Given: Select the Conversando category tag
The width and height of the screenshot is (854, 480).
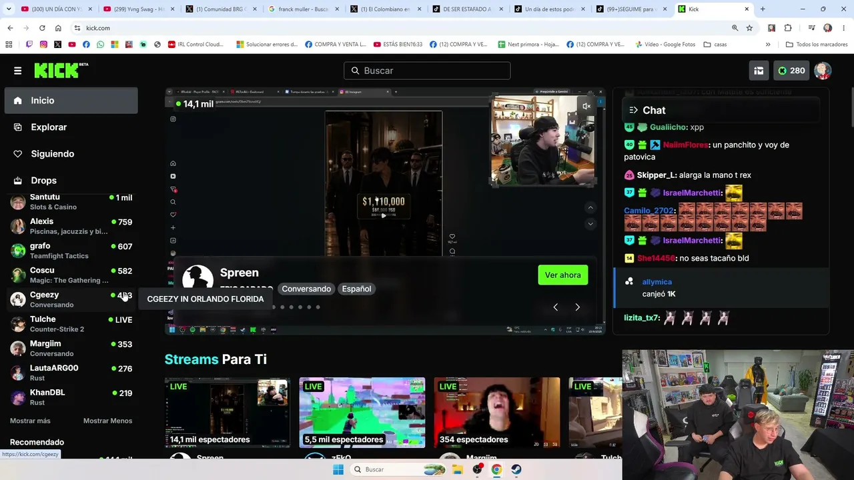Looking at the screenshot, I should tap(306, 289).
